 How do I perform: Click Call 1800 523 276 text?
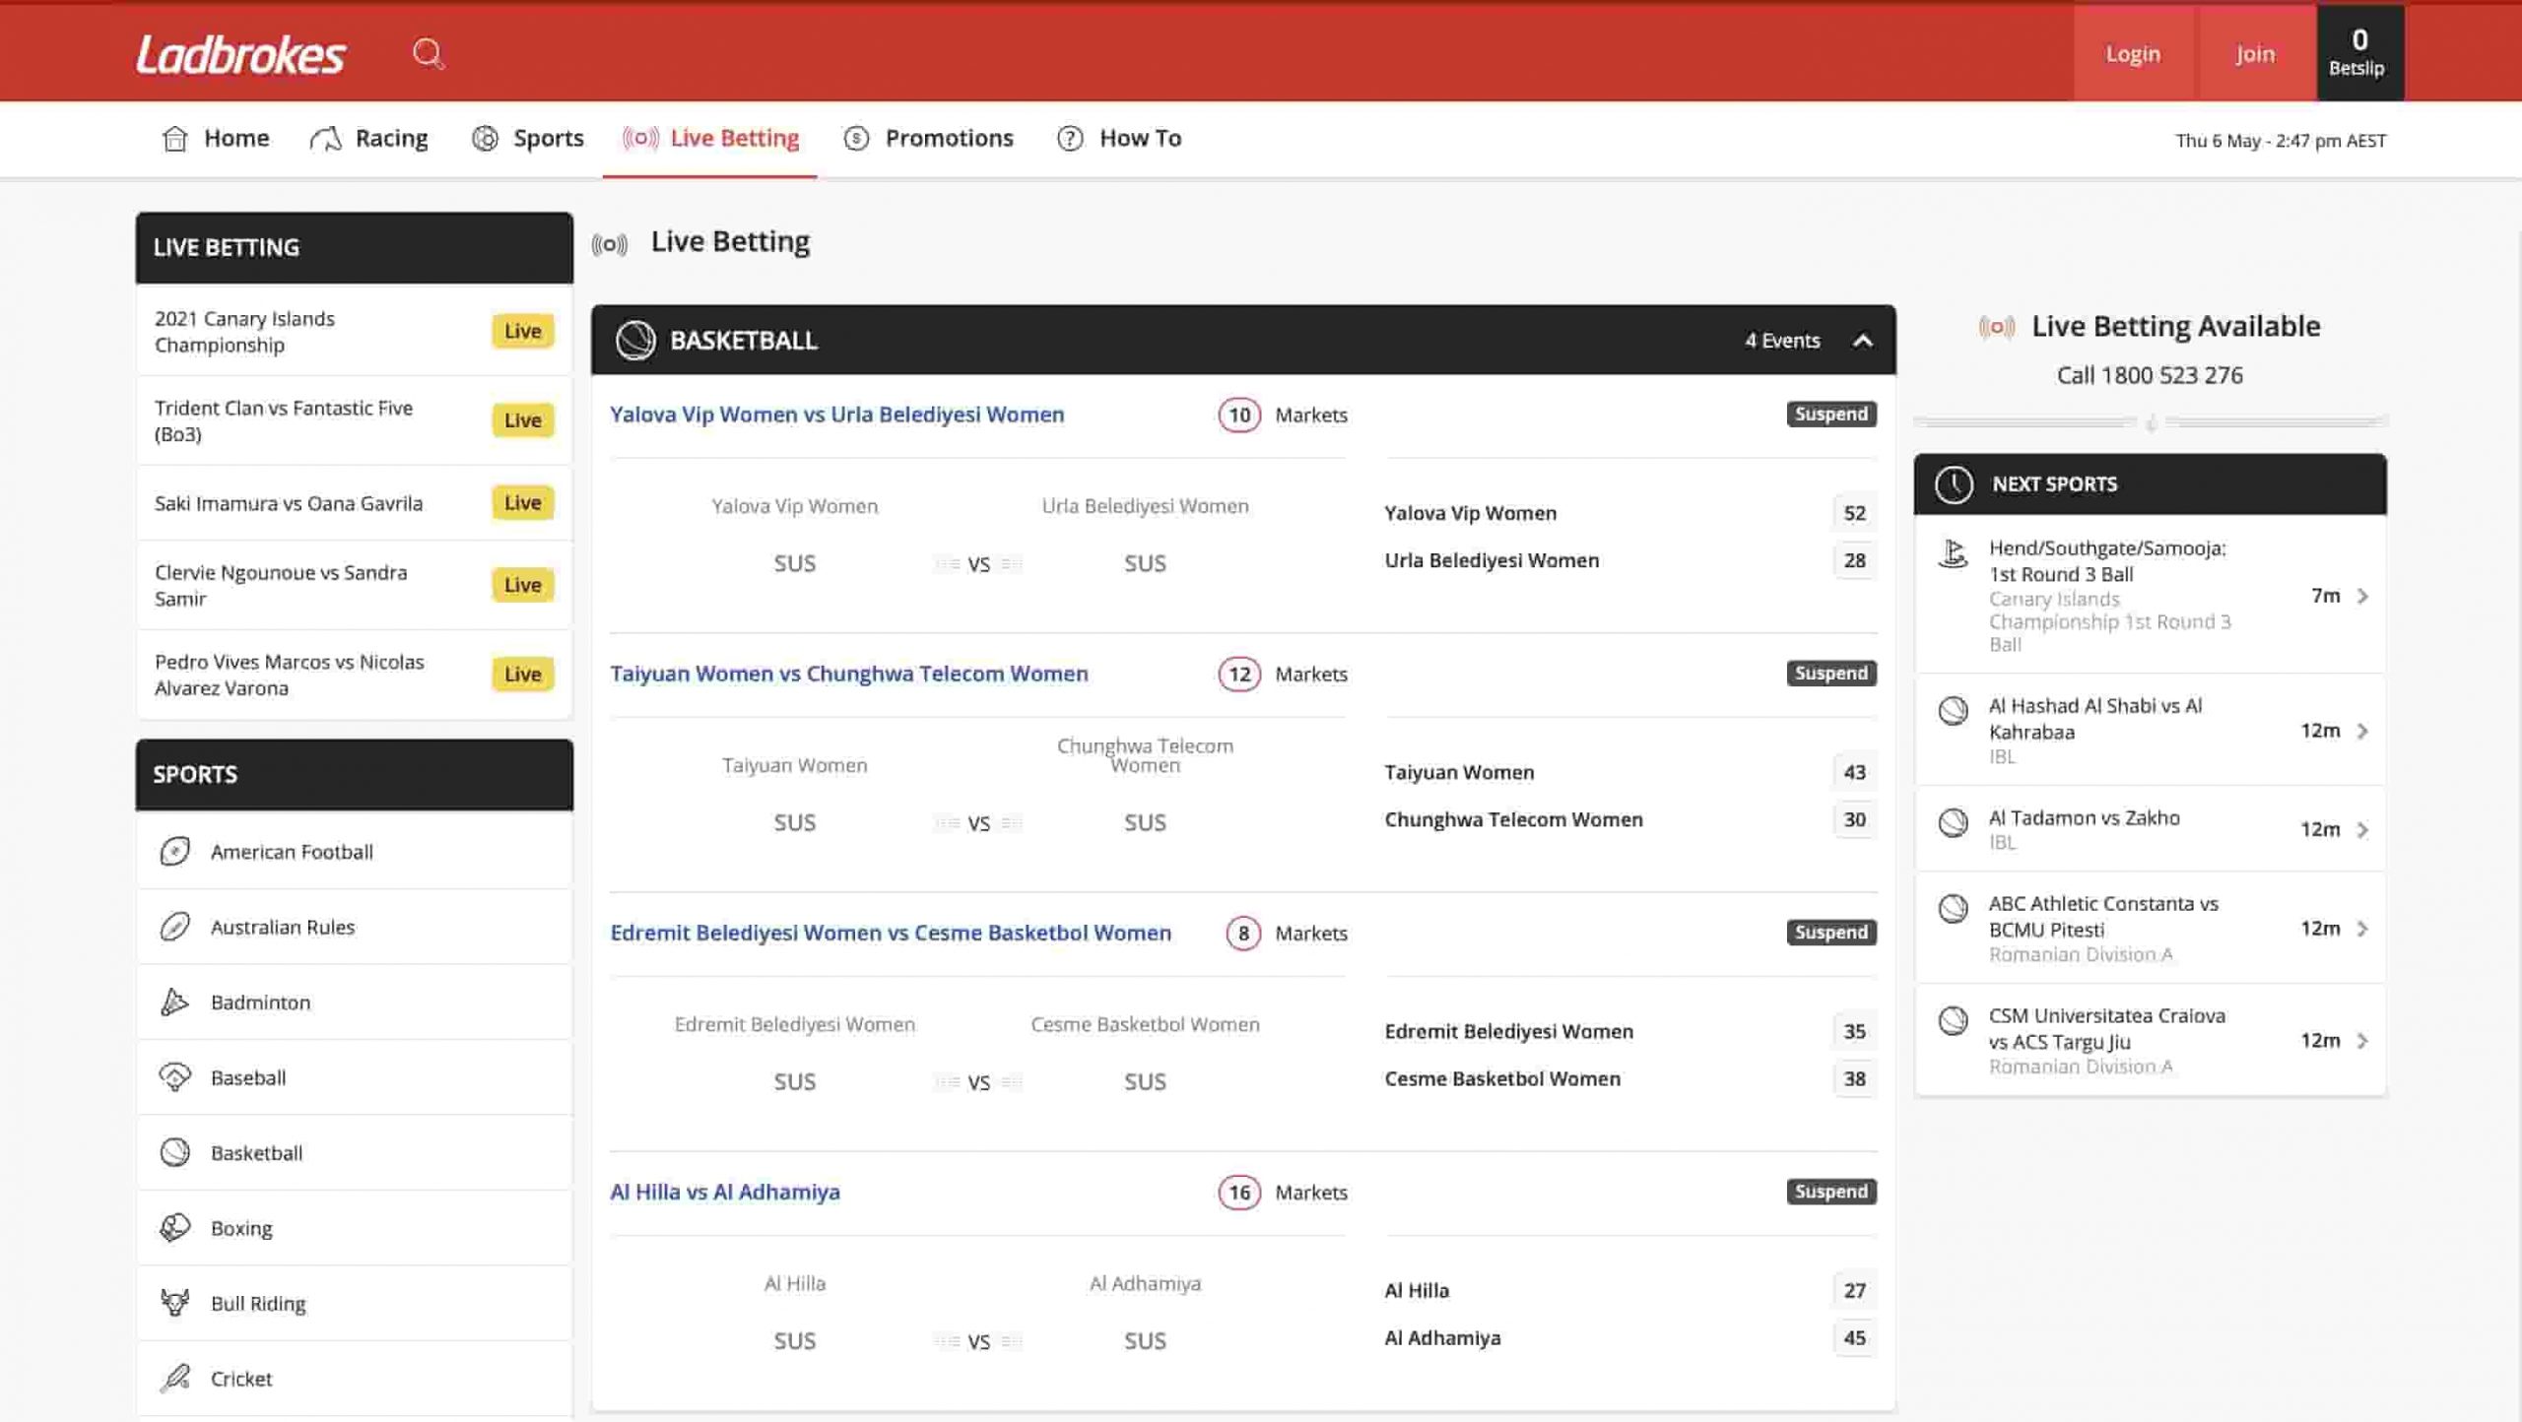(2150, 375)
